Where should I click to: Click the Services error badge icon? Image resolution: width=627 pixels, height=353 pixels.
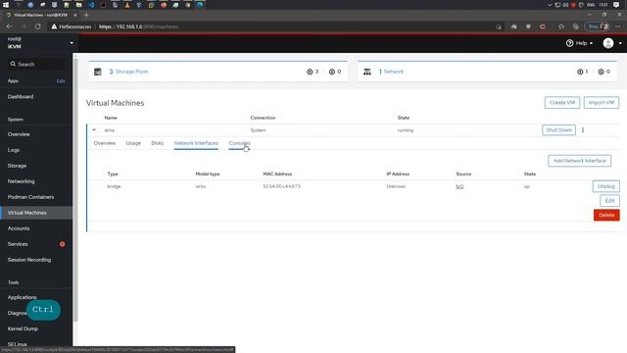tap(63, 244)
